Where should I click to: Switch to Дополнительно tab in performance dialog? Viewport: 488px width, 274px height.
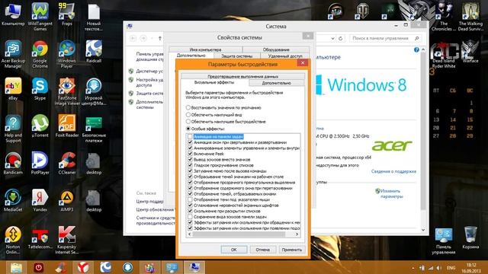click(x=276, y=83)
